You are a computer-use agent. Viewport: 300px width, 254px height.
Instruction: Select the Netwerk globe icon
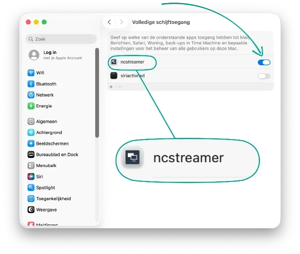[31, 95]
